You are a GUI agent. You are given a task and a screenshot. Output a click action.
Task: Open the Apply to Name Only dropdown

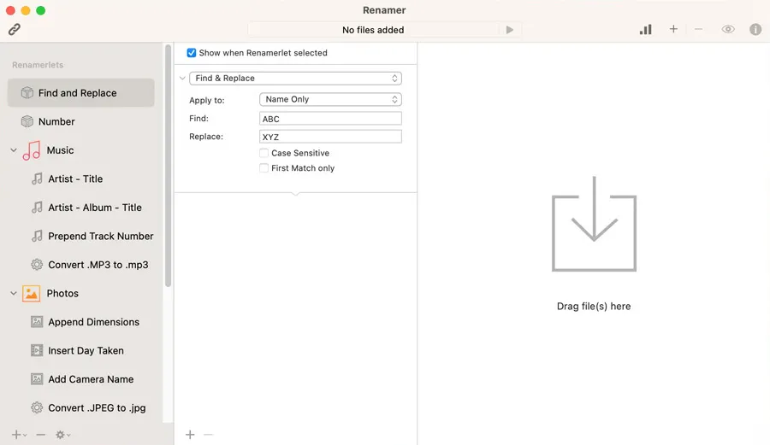(330, 100)
